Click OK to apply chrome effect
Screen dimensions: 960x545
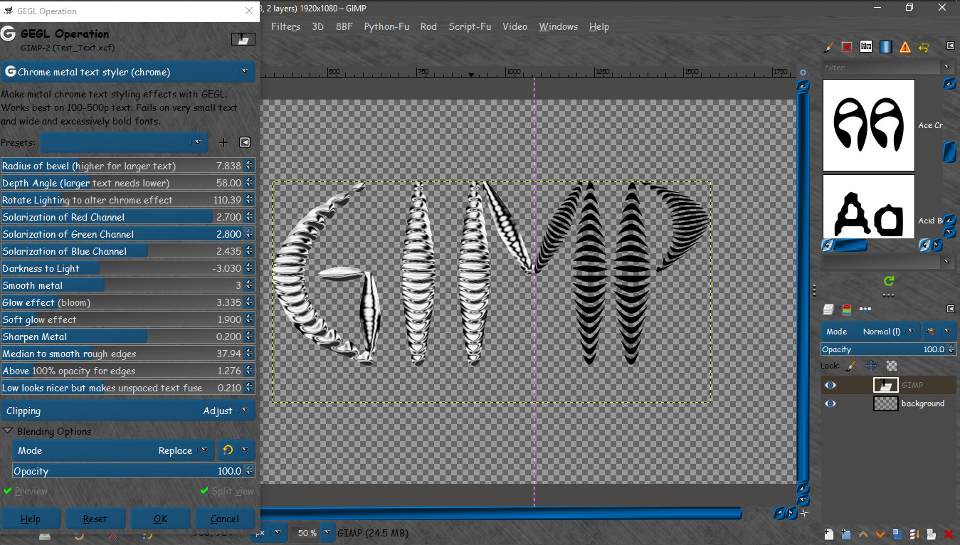[160, 519]
